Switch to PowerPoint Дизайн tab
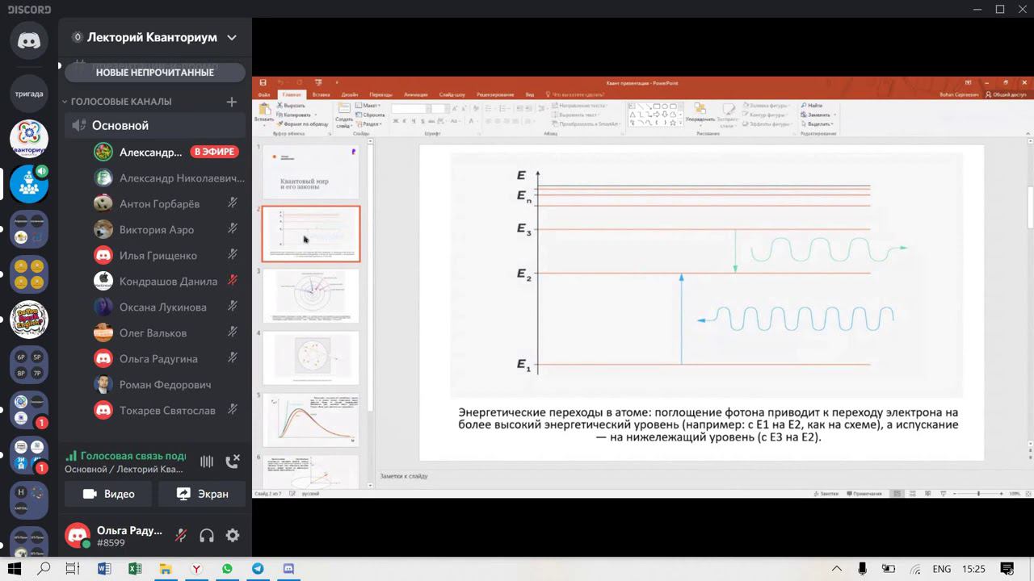 [350, 95]
